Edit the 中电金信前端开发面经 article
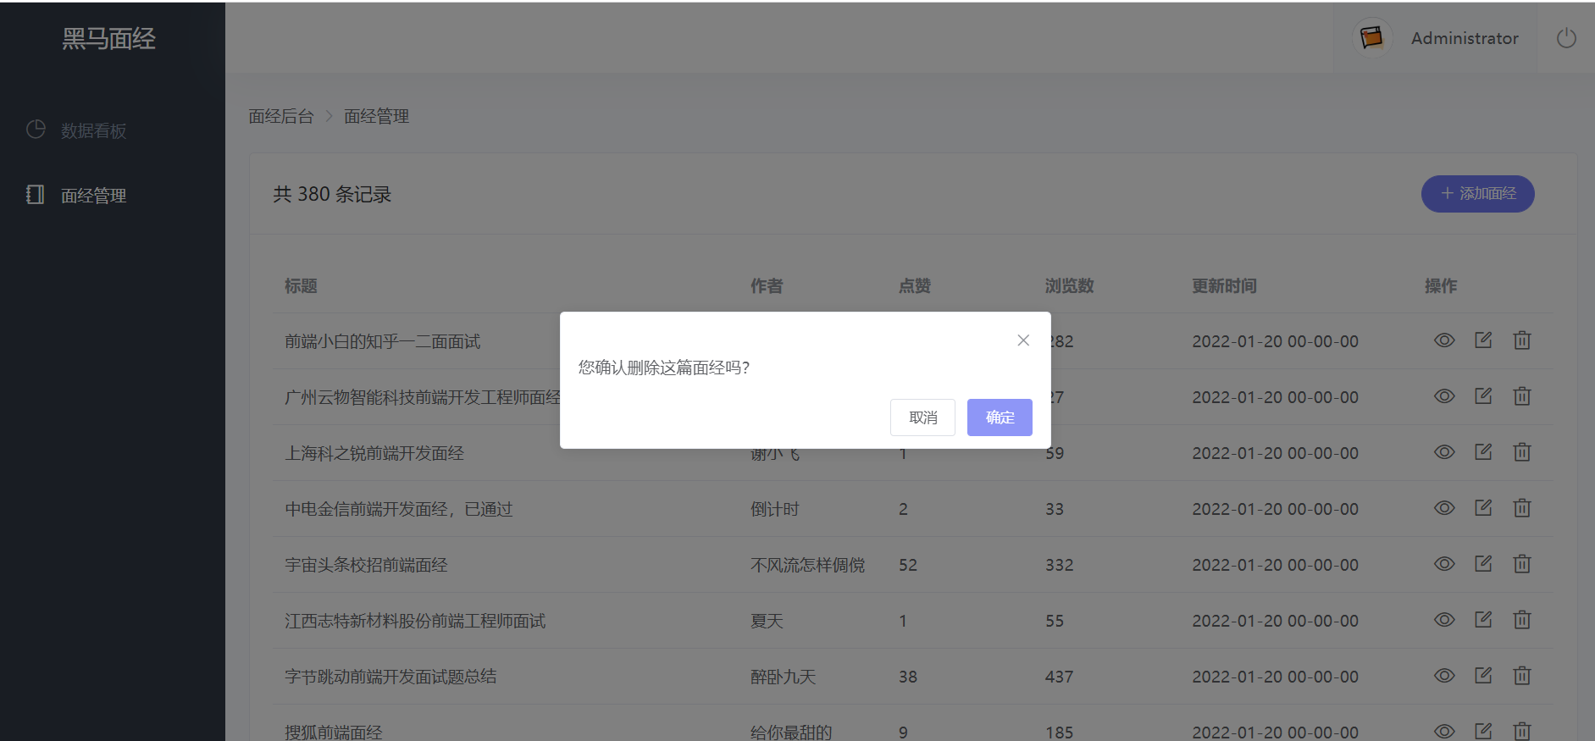Screen dimensions: 1595x741 tap(1483, 508)
